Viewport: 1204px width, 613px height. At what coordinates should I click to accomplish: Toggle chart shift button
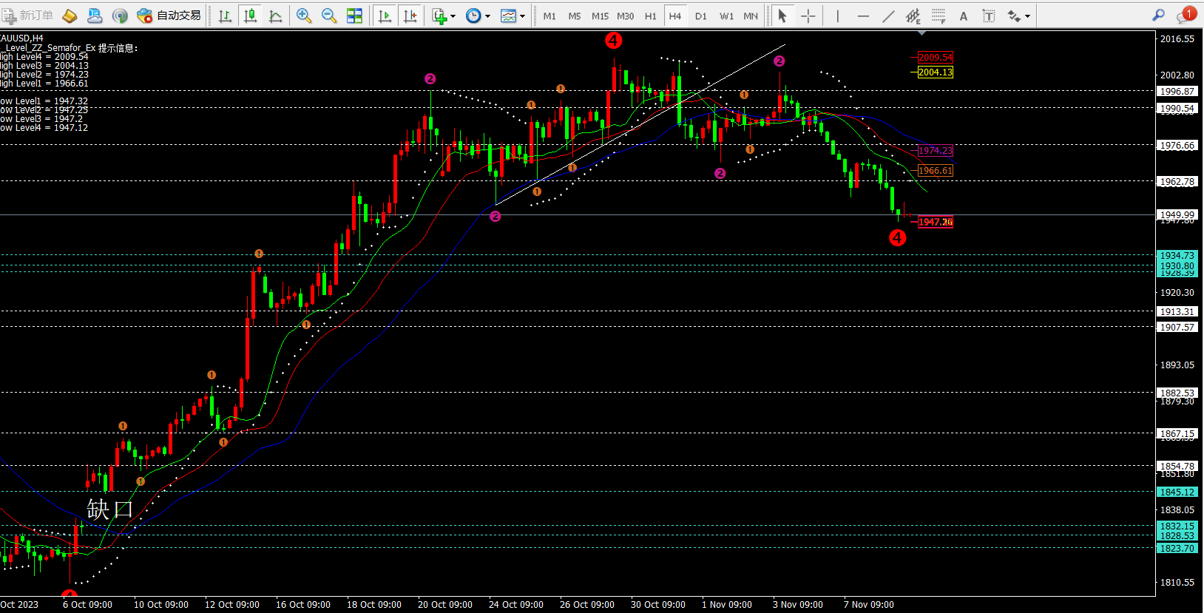click(410, 16)
